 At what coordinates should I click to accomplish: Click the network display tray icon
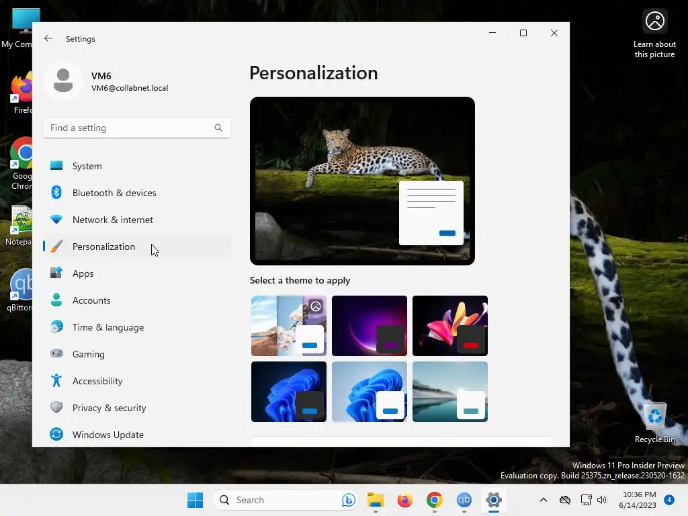coord(586,500)
